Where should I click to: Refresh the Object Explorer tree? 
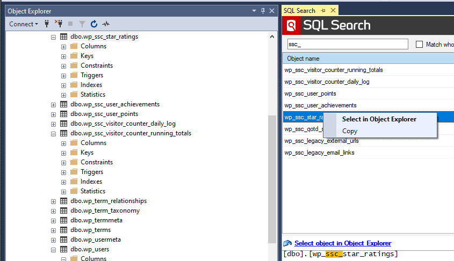94,24
